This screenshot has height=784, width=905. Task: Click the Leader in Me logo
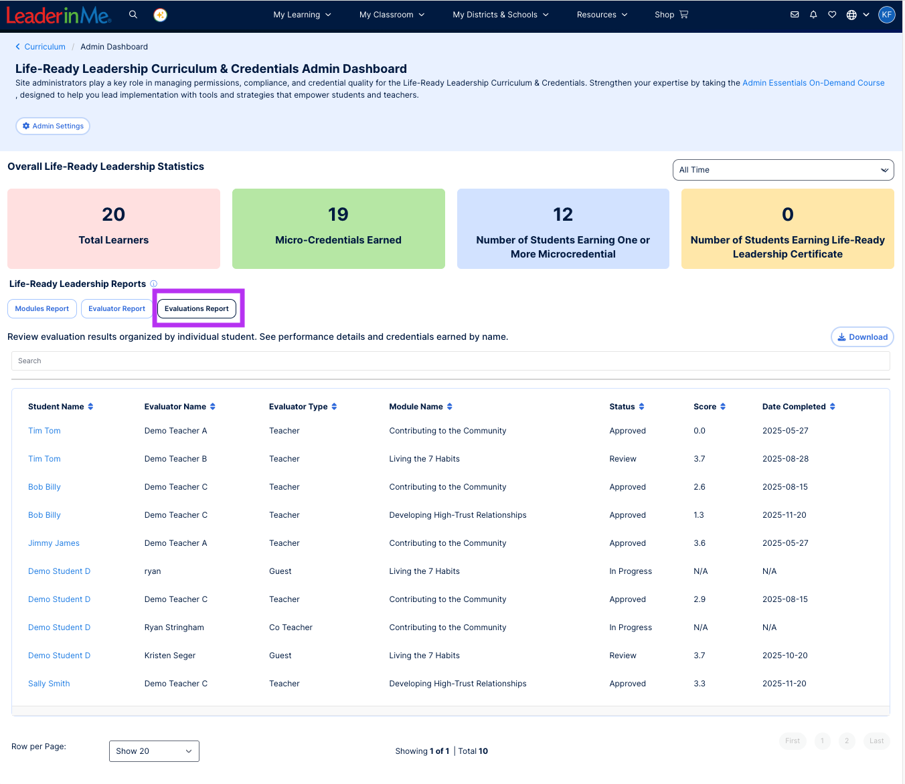coord(58,15)
